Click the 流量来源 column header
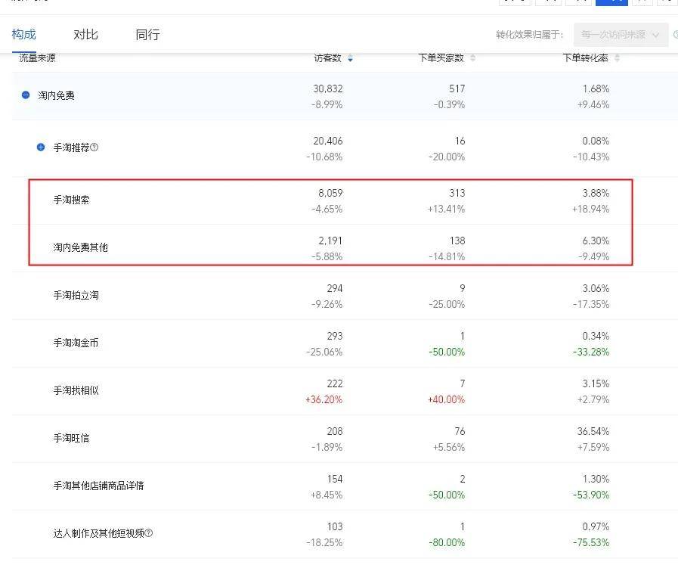Screen dimensions: 678x565 tap(37, 58)
